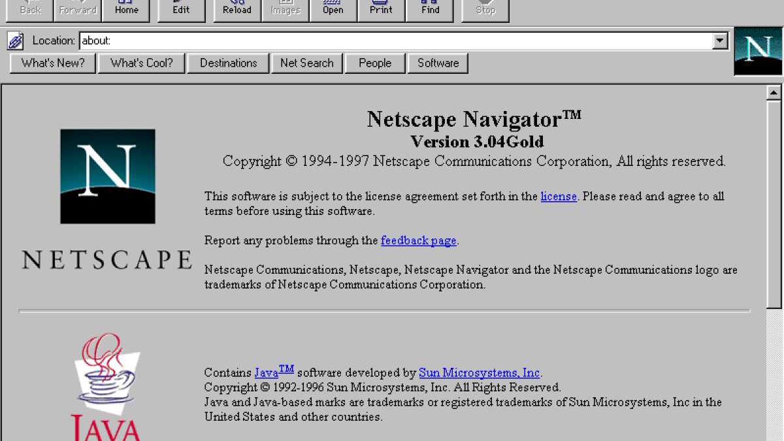Visit the Sun Microsystems, Inc. link

[x=479, y=373]
